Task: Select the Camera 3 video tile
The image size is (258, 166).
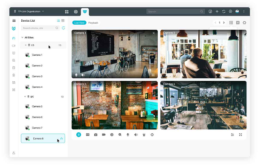Action: (115, 105)
